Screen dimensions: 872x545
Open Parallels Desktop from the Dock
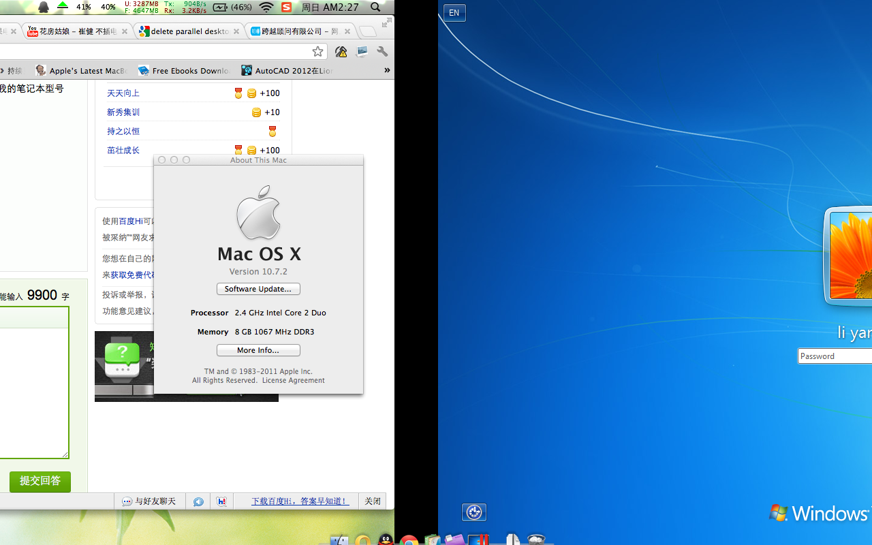click(x=479, y=540)
